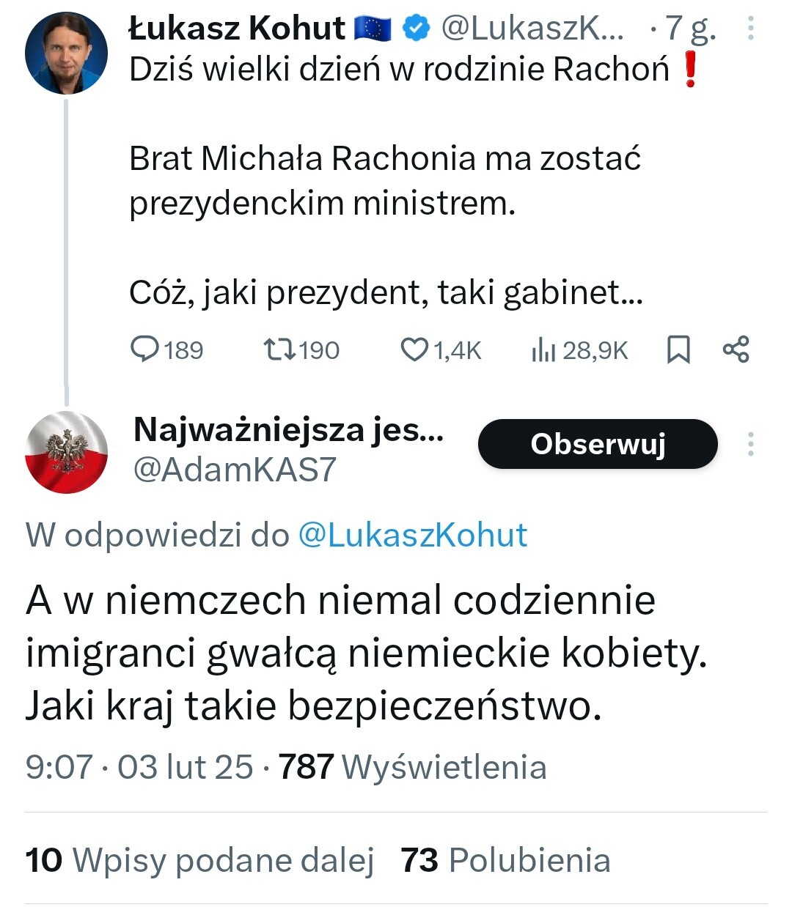This screenshot has width=792, height=907.
Task: Open more options for @AdamKAS7's reply
Action: tap(750, 444)
